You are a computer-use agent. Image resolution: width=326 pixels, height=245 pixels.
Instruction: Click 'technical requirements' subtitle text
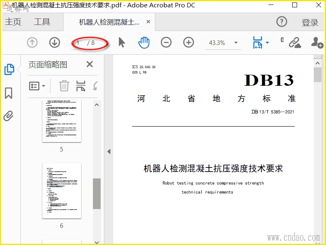point(207,192)
